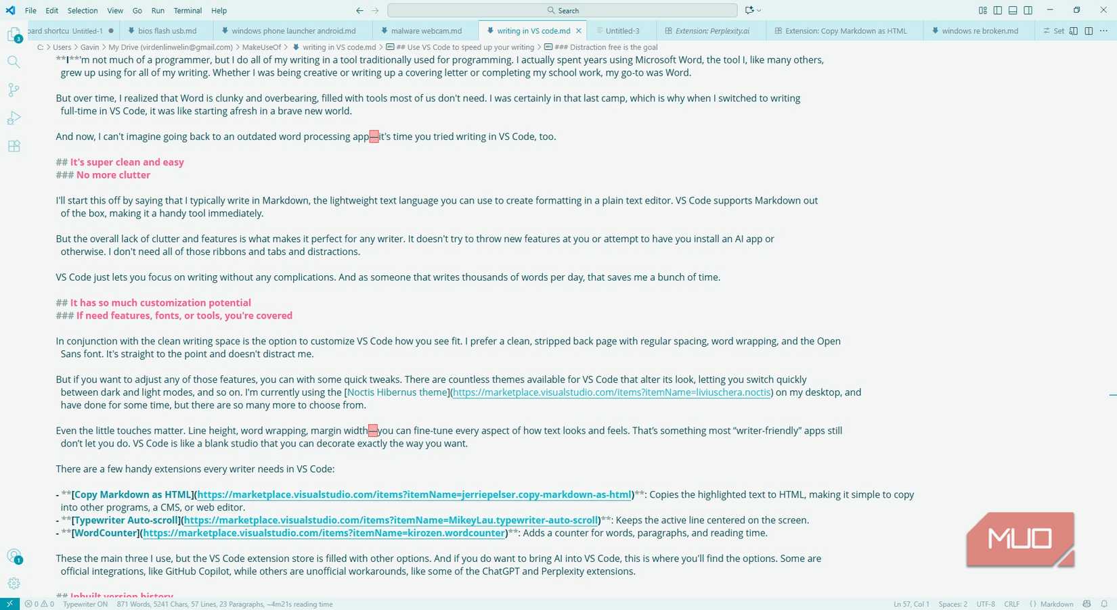Click the Search command center box
This screenshot has width=1117, height=610.
[x=563, y=10]
